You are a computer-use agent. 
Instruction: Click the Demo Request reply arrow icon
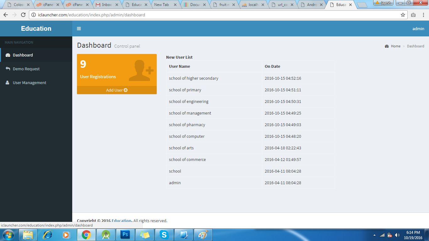(x=8, y=69)
